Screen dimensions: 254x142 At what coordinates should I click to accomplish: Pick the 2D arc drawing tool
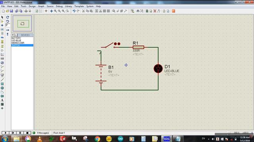[2, 92]
